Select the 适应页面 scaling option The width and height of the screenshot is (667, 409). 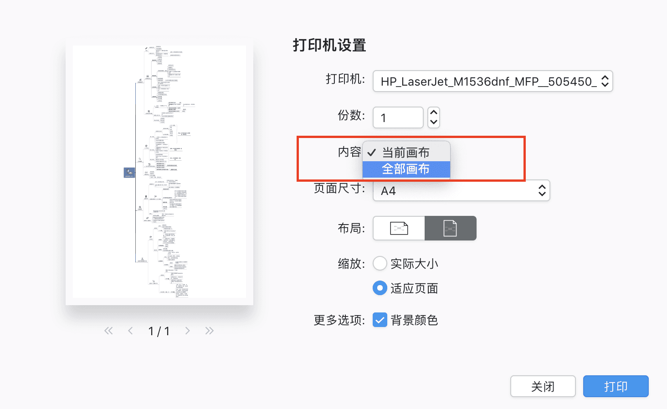[380, 288]
